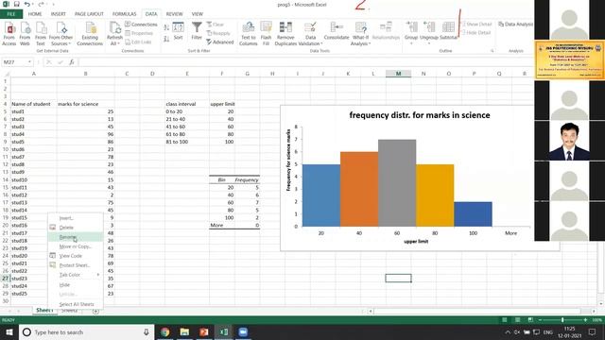The height and width of the screenshot is (340, 605).
Task: Click cell 'marks for science' header
Action: pos(85,104)
